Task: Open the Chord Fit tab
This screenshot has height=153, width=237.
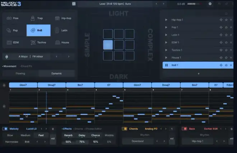Action: (x=26, y=66)
